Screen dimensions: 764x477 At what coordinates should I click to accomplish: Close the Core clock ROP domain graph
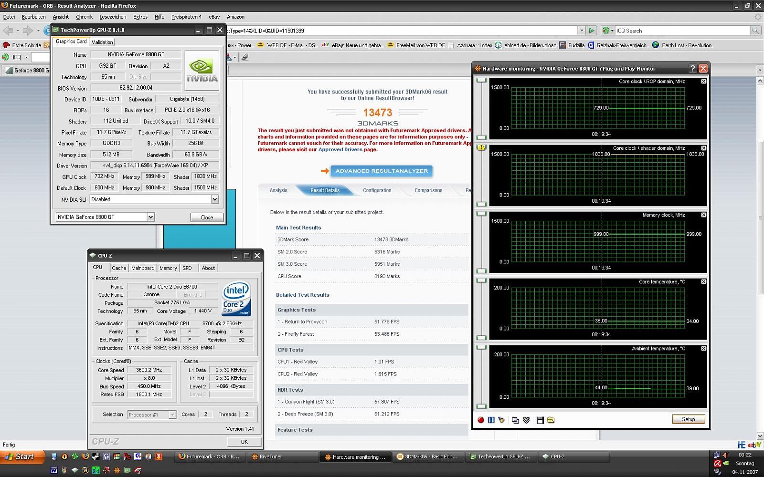[x=703, y=82]
